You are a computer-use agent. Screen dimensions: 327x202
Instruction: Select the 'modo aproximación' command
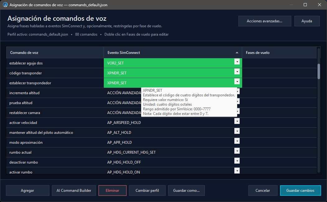(55, 143)
